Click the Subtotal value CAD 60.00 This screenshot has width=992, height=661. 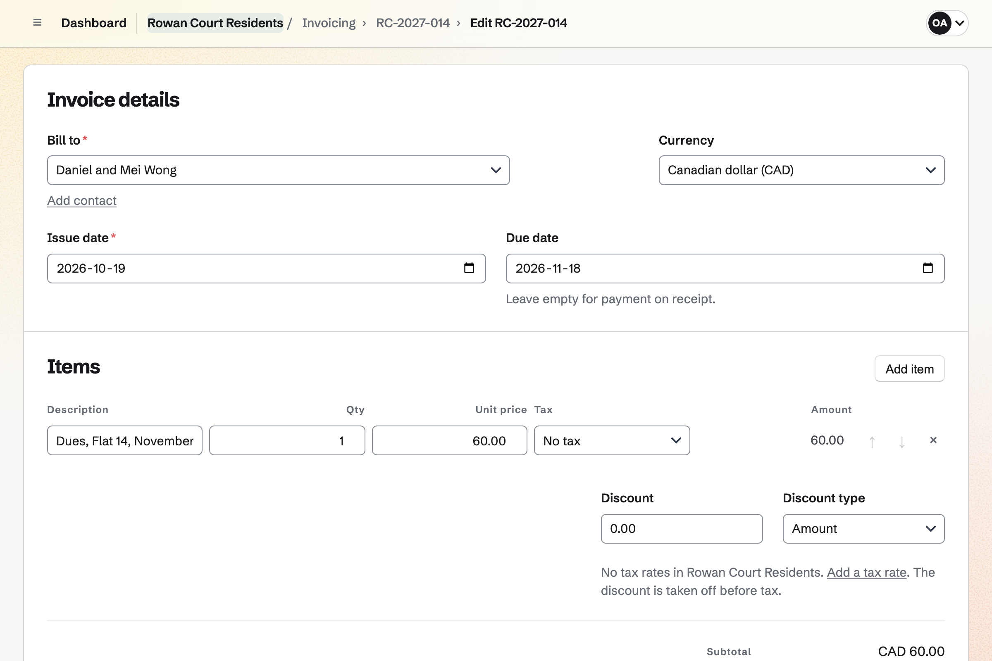pos(911,651)
